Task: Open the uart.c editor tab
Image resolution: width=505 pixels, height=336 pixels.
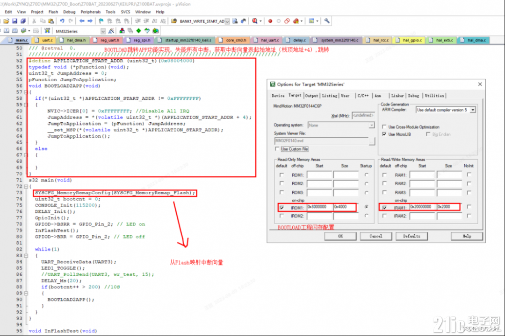Action: [x=45, y=40]
